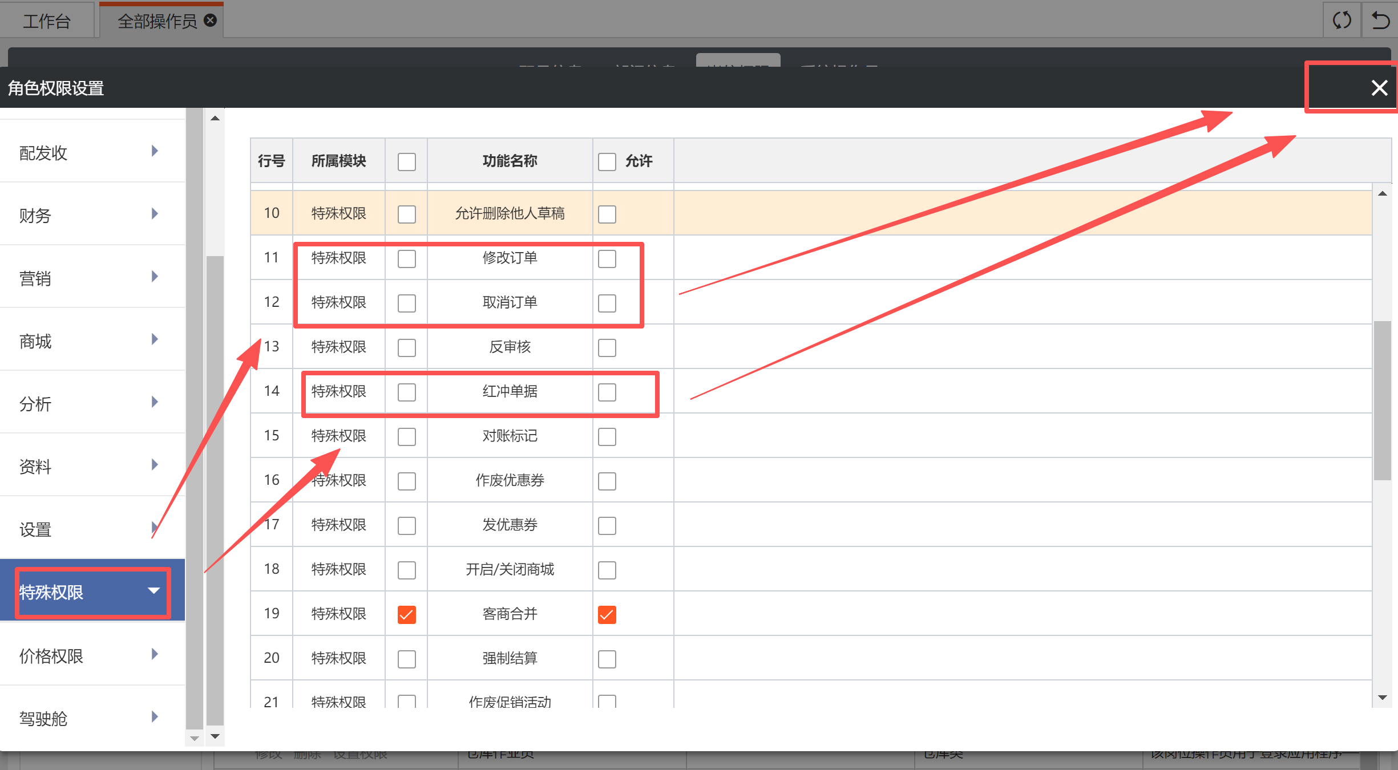Enable 允许 for 红冲单据
1398x770 pixels.
coord(607,392)
